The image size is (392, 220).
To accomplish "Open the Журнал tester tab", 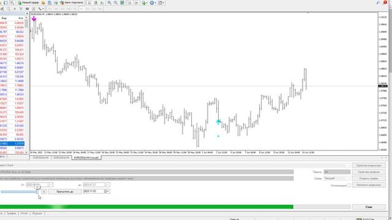I will tap(37, 213).
